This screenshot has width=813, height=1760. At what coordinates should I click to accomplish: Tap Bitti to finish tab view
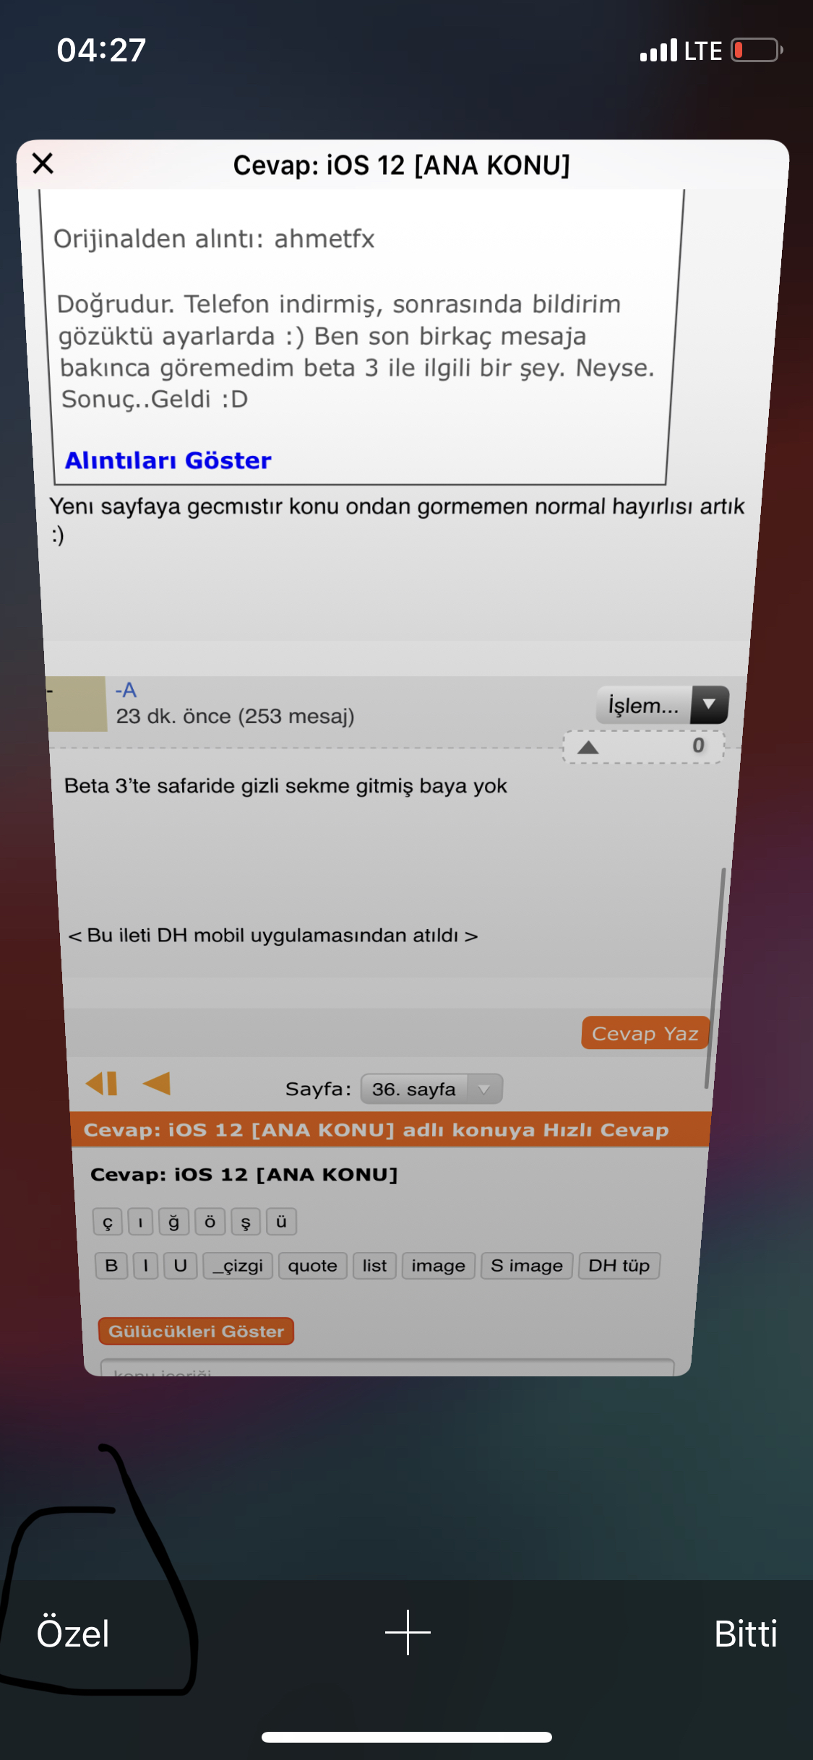(745, 1633)
